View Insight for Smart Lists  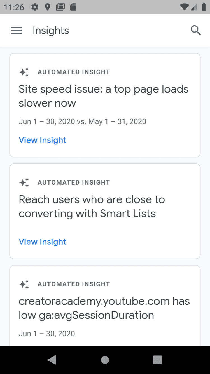coord(43,242)
